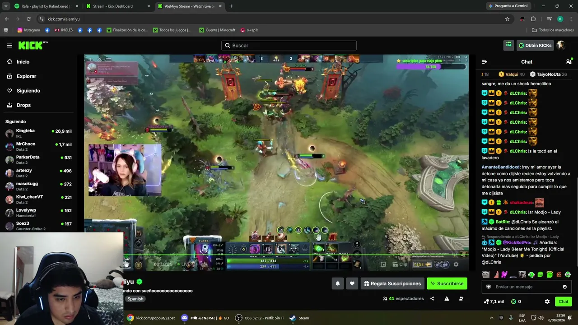Viewport: 578px width, 325px height.
Task: Share the stream via share icon
Action: coord(432,298)
